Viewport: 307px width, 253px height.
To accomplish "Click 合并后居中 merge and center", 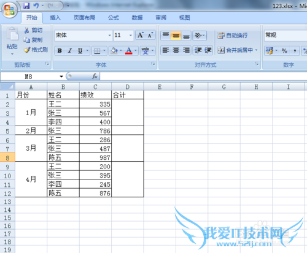I will point(235,50).
